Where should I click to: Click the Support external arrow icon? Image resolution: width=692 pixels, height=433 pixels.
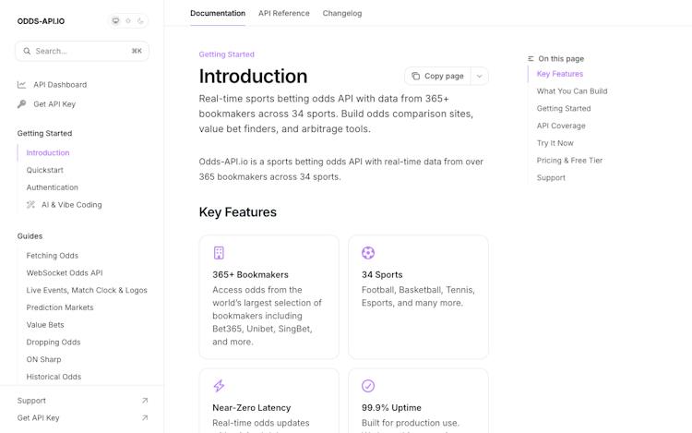tap(145, 401)
